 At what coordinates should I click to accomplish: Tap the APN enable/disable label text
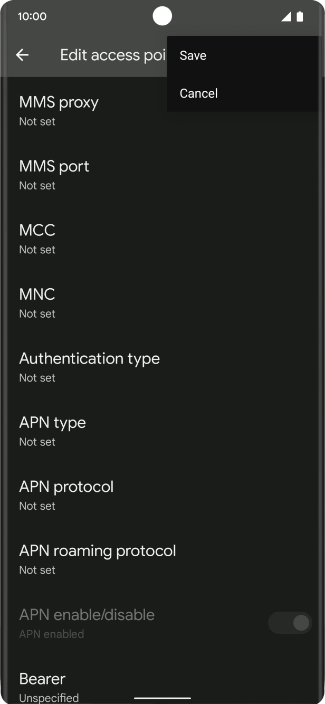point(87,615)
